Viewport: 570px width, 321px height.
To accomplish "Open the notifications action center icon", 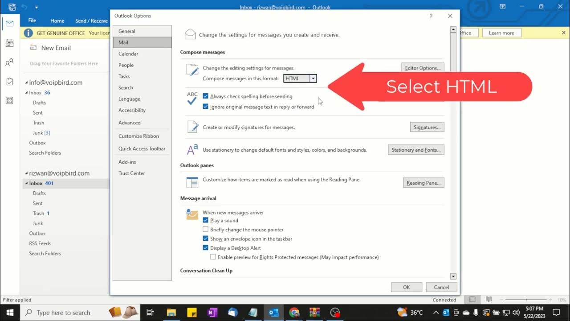I will [x=556, y=312].
